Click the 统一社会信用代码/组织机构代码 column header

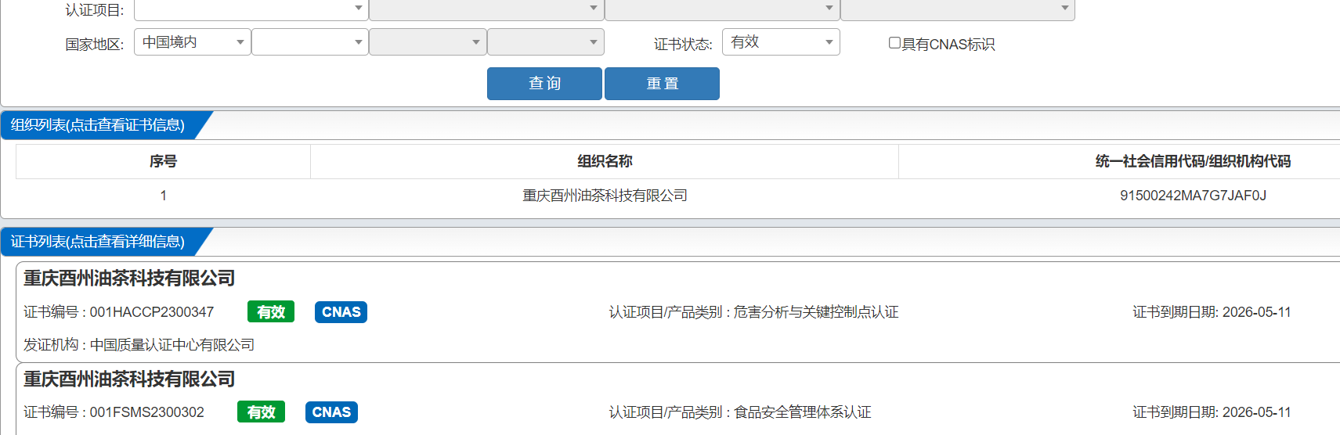(x=1193, y=161)
